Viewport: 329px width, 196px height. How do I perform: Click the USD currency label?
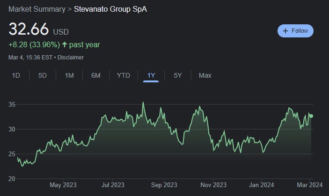click(x=61, y=32)
